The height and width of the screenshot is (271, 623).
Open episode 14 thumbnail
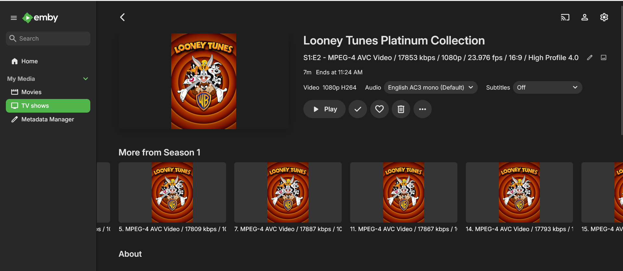pos(519,192)
